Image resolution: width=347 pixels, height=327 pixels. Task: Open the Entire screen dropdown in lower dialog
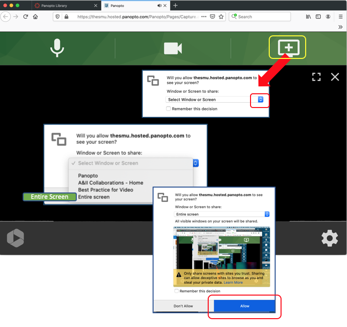[222, 214]
